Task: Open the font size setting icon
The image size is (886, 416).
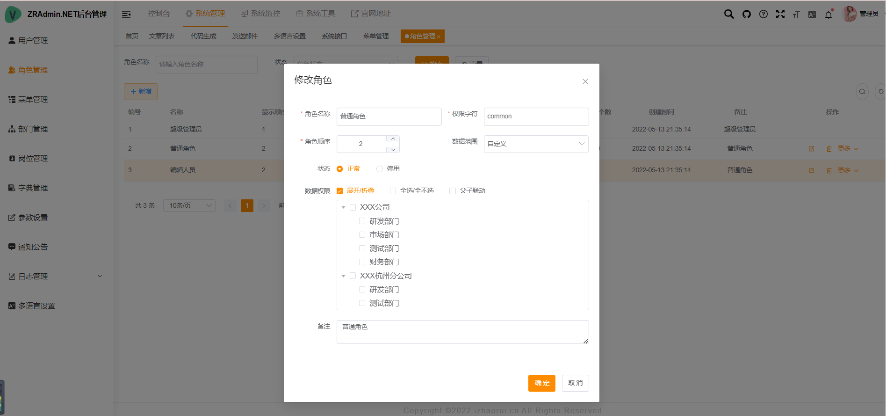Action: (x=796, y=15)
